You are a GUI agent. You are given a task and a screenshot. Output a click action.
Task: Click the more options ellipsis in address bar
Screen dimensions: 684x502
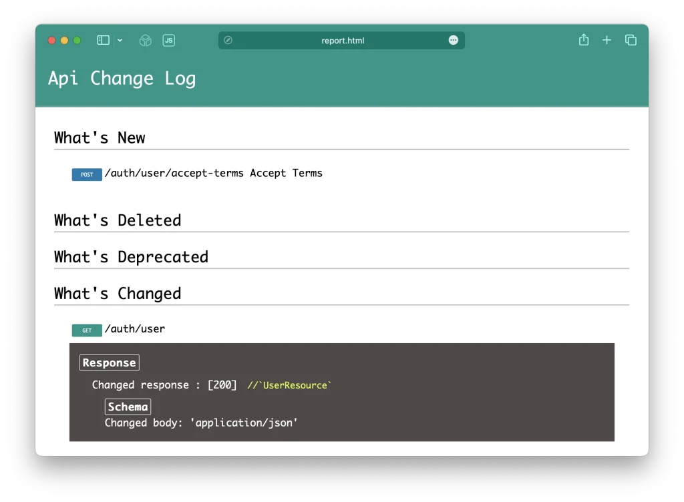coord(454,40)
